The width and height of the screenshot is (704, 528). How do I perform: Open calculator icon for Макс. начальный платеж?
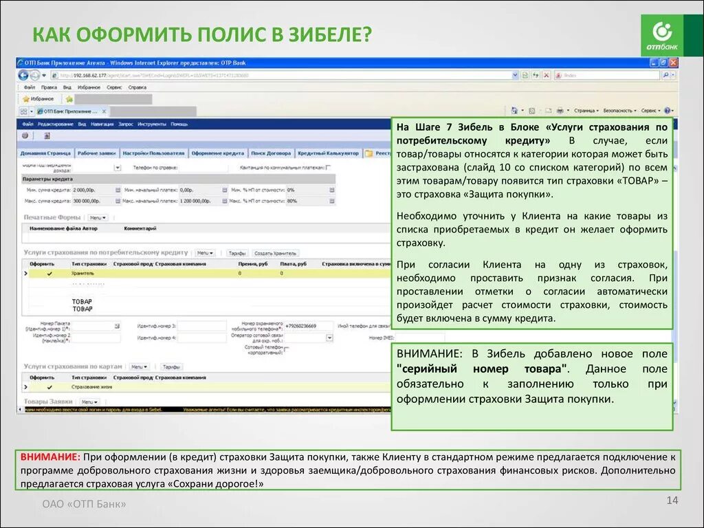point(225,201)
